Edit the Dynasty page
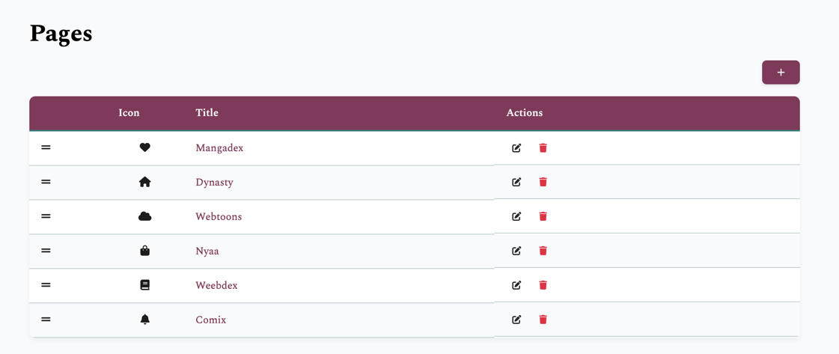The height and width of the screenshot is (354, 839). point(516,182)
